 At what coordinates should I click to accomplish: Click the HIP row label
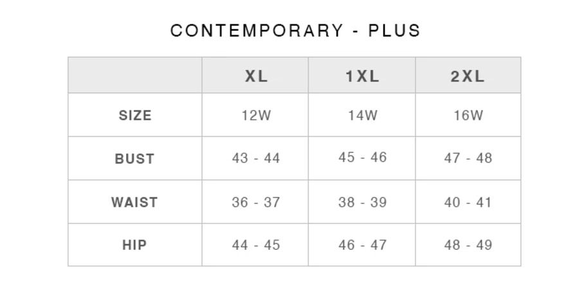point(135,245)
